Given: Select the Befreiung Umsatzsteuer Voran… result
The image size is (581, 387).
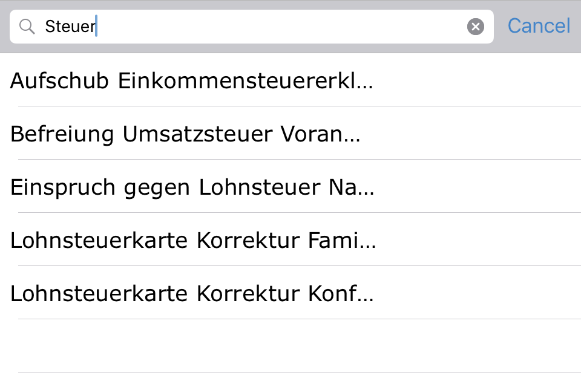Looking at the screenshot, I should [x=185, y=134].
